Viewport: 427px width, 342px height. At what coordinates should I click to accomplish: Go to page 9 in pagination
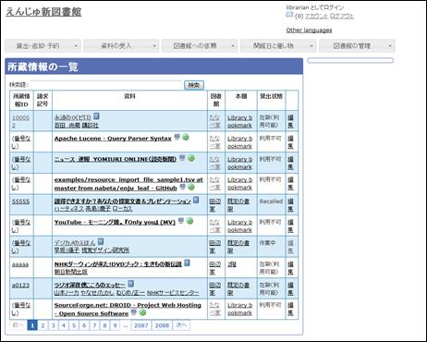coord(116,325)
